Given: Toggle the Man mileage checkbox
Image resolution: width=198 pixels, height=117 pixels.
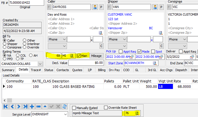Looking at the screenshot, I should click(79, 56).
